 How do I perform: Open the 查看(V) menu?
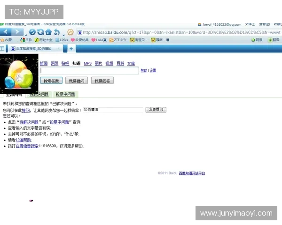[x=265, y=24]
